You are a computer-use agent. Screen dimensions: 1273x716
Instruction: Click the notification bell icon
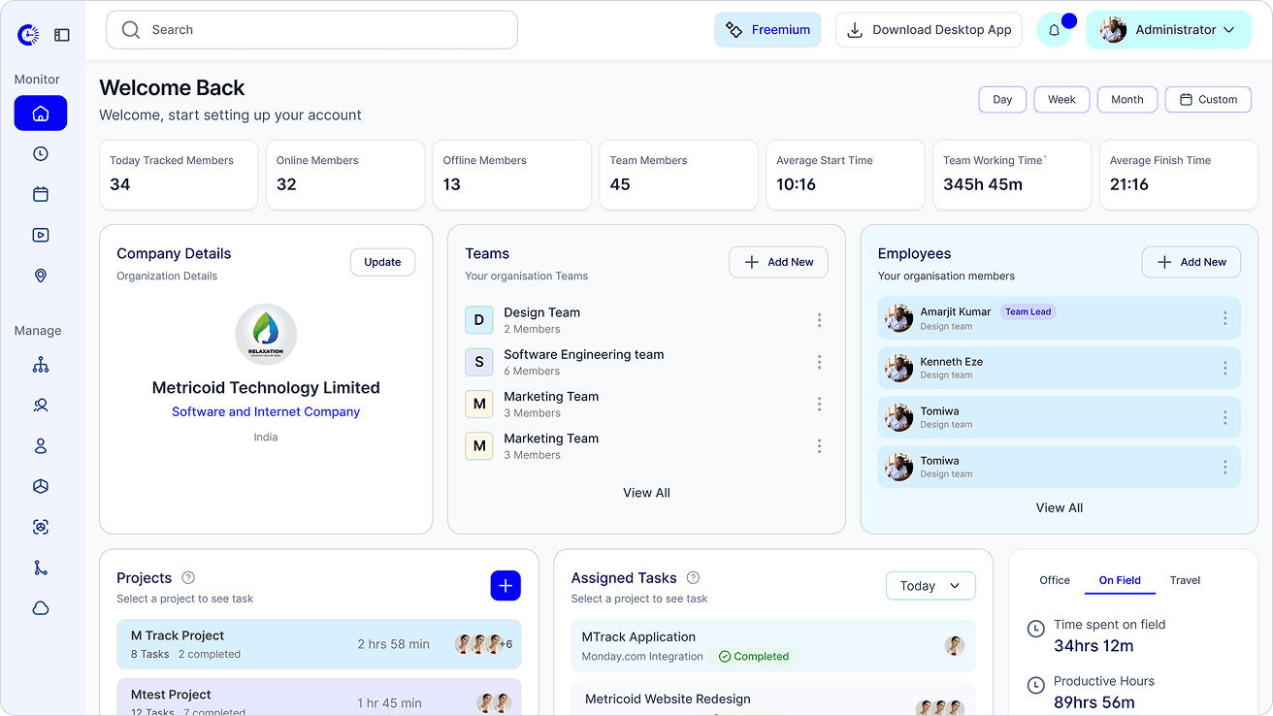tap(1054, 30)
